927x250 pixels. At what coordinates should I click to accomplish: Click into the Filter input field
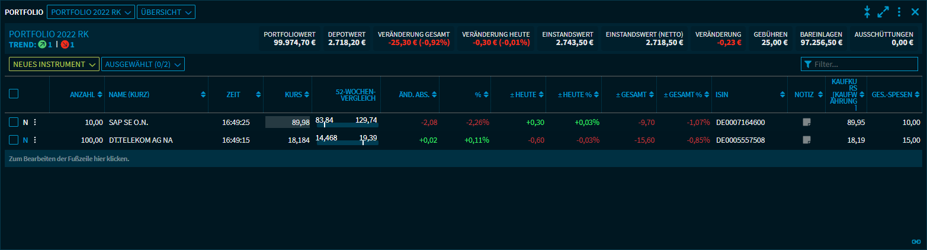(x=864, y=64)
